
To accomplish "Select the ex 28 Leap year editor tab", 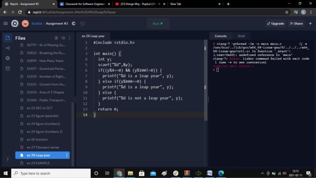I will [93, 36].
